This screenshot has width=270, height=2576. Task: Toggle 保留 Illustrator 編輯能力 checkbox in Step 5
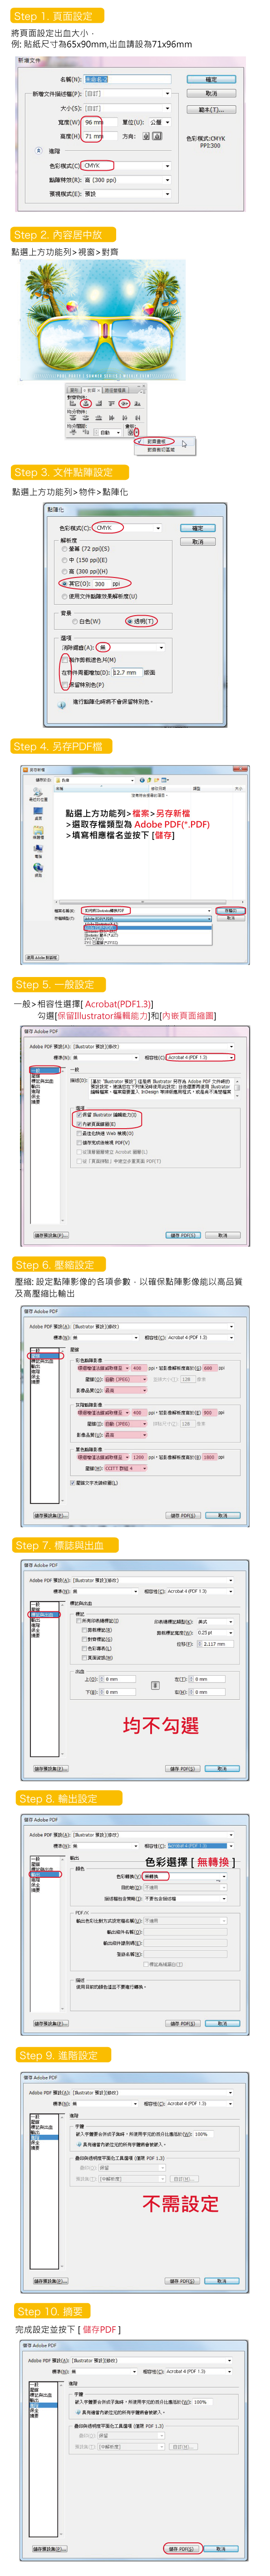(79, 1115)
